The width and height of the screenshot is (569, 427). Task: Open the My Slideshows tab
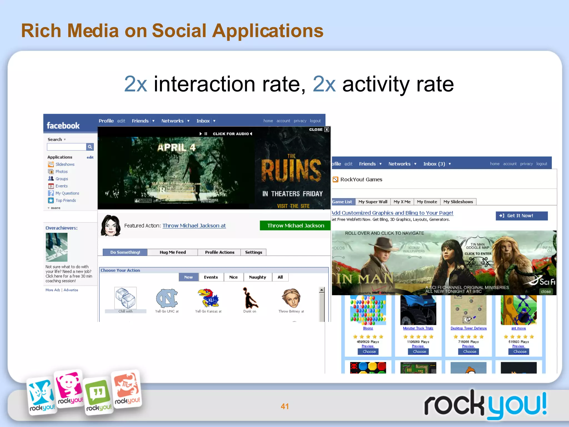pyautogui.click(x=458, y=202)
